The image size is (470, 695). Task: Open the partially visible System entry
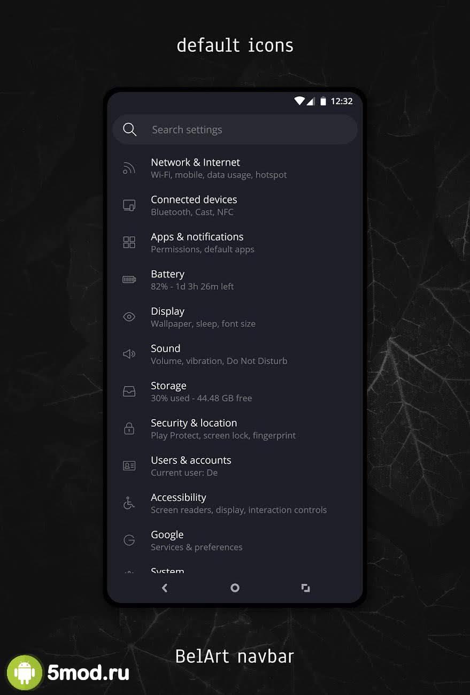coord(167,570)
